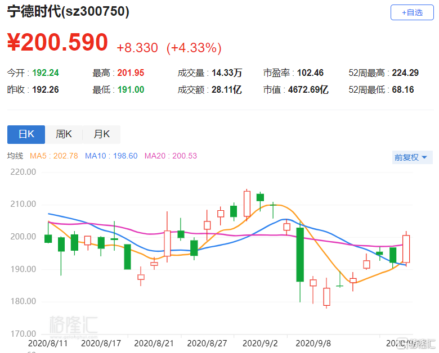
Task: Click the 2020/8/21 date axis label
Action: pyautogui.click(x=154, y=343)
